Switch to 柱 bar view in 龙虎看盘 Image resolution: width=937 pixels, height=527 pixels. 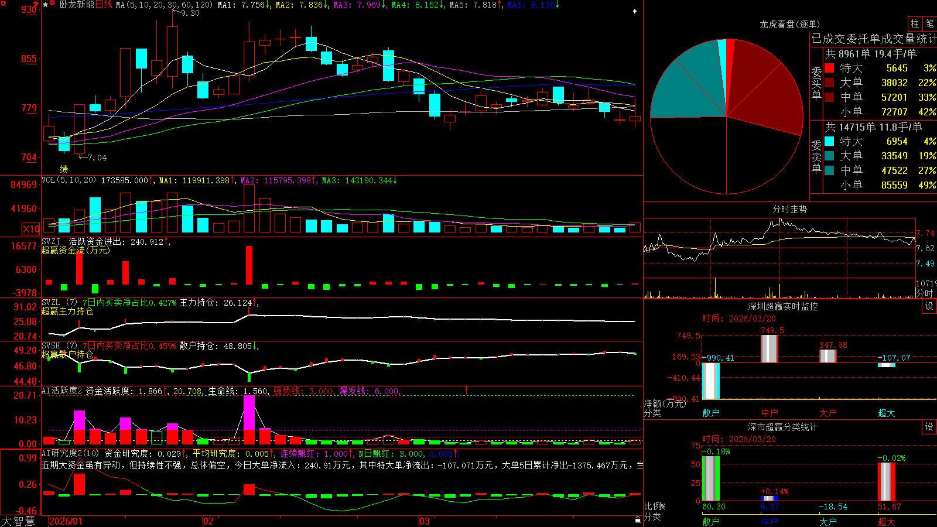(915, 23)
